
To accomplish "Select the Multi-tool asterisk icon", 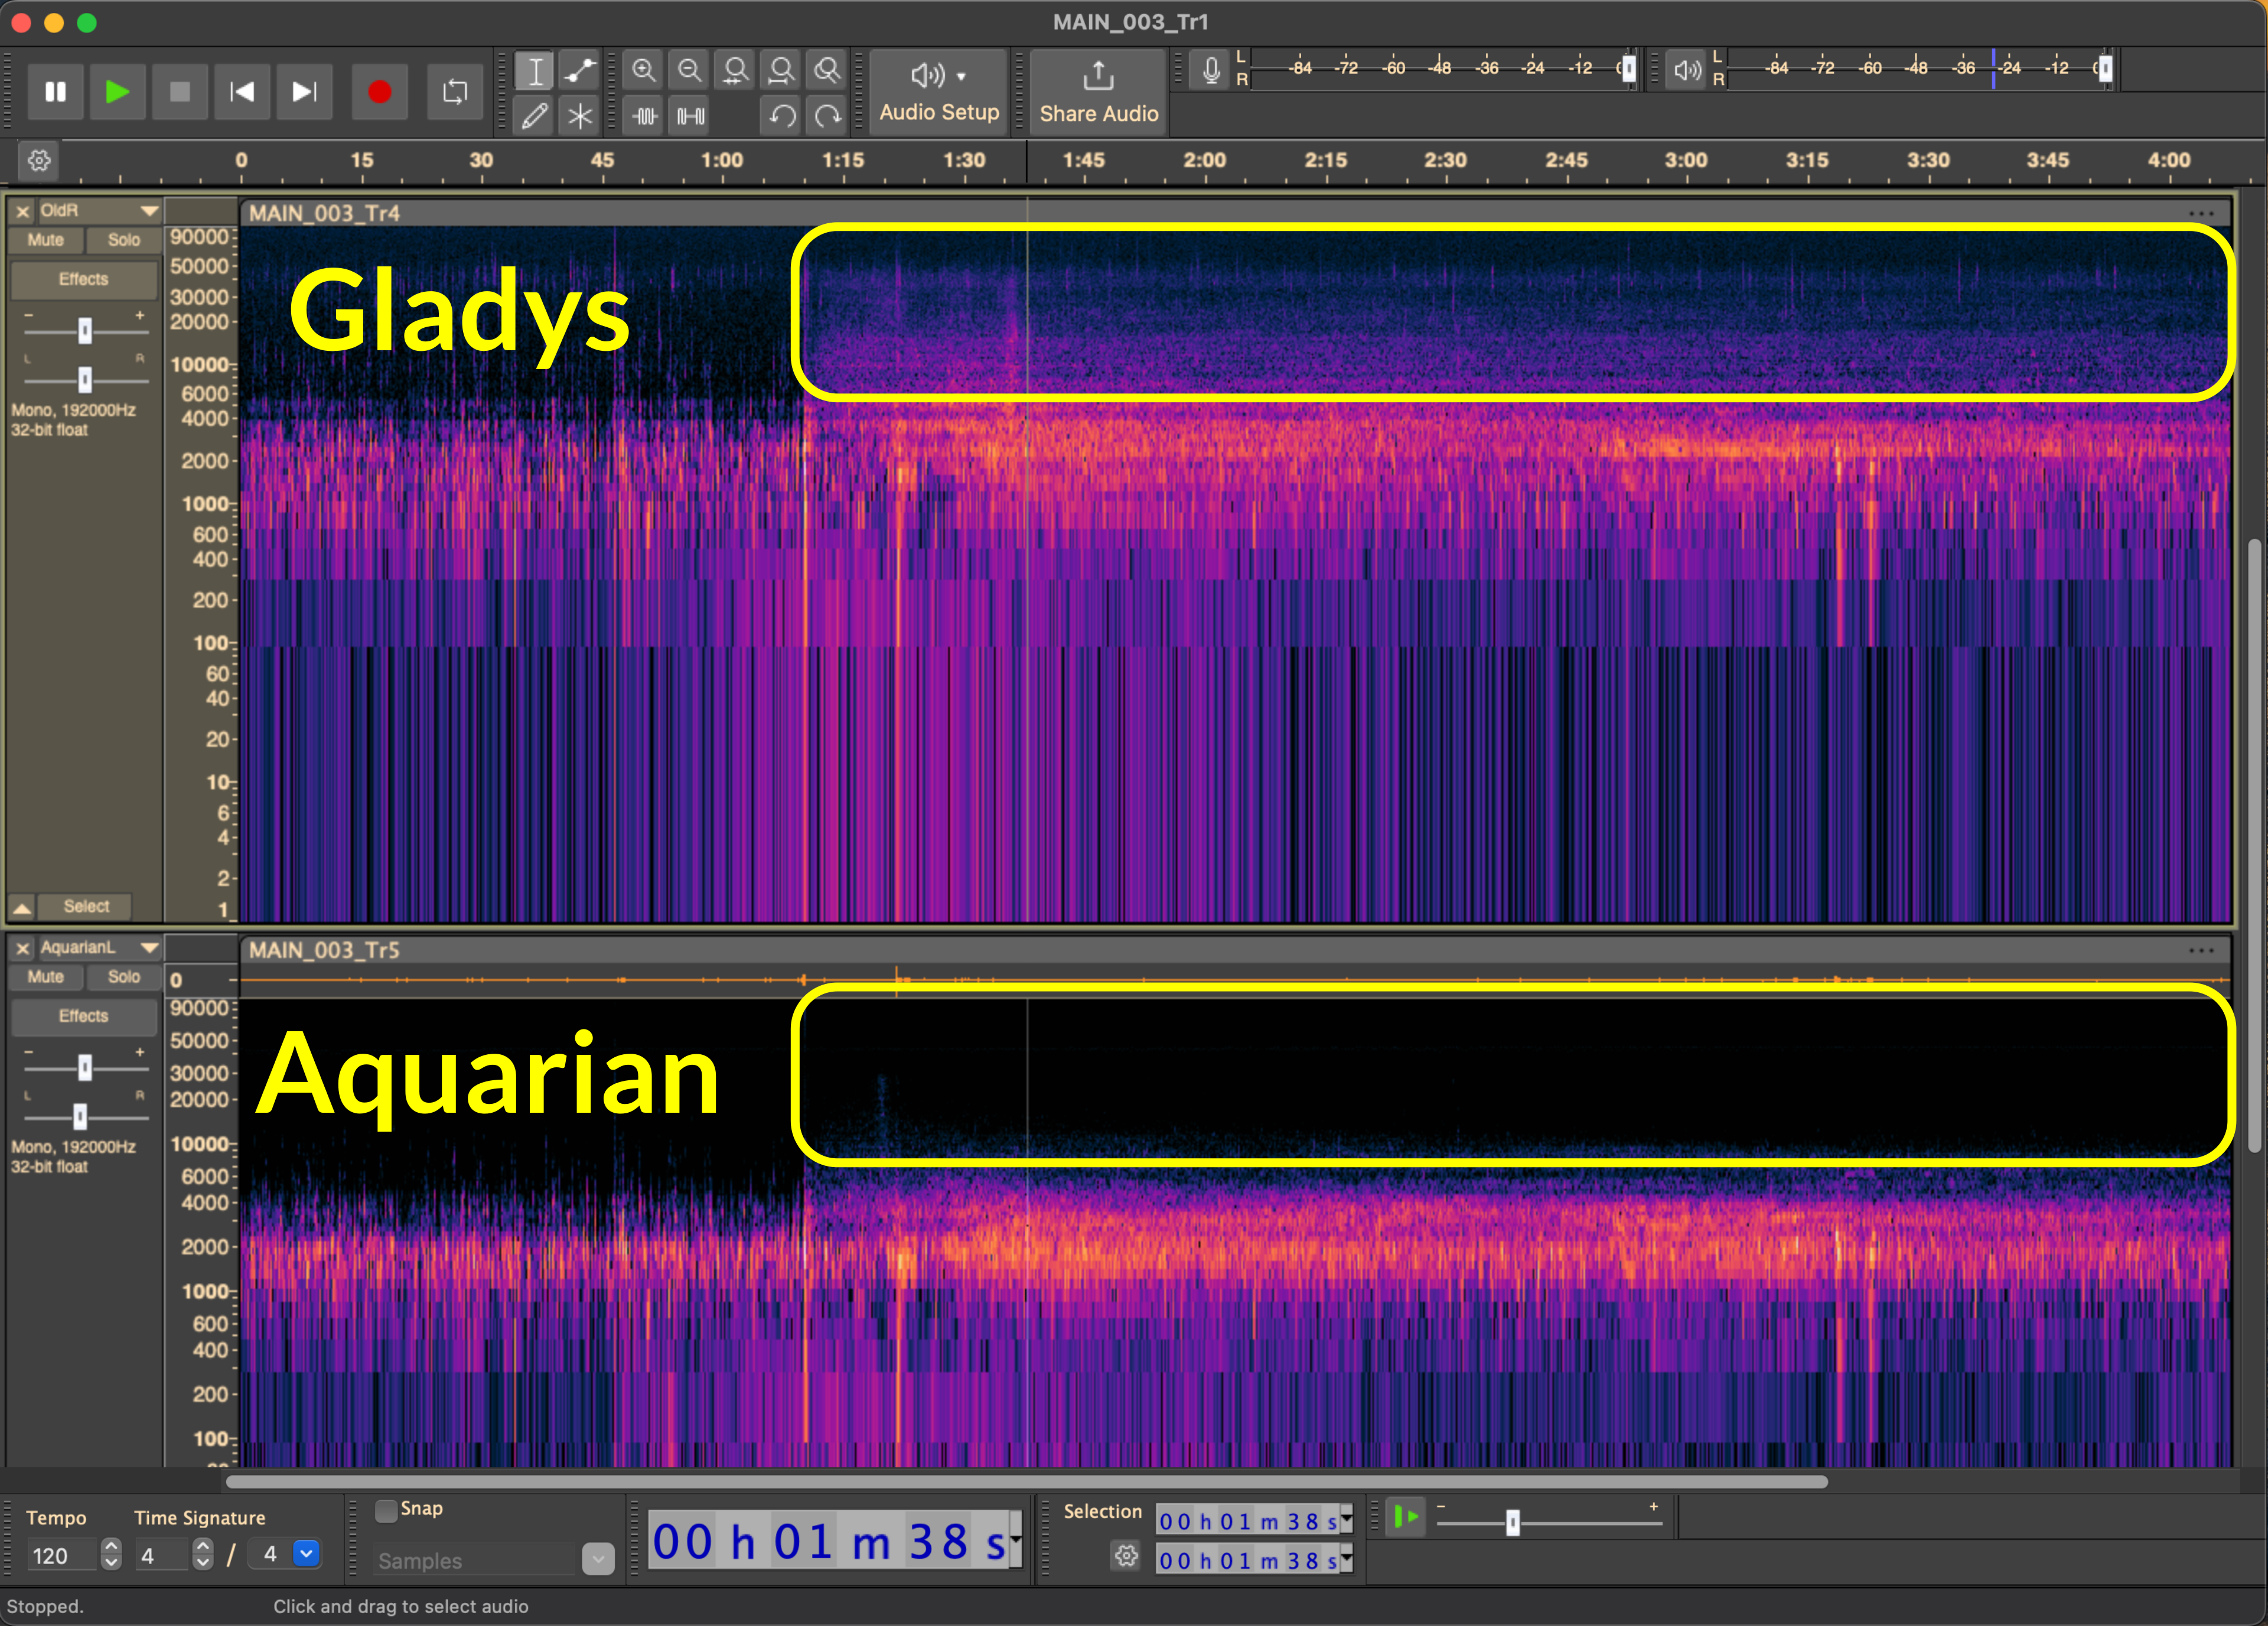I will [579, 116].
